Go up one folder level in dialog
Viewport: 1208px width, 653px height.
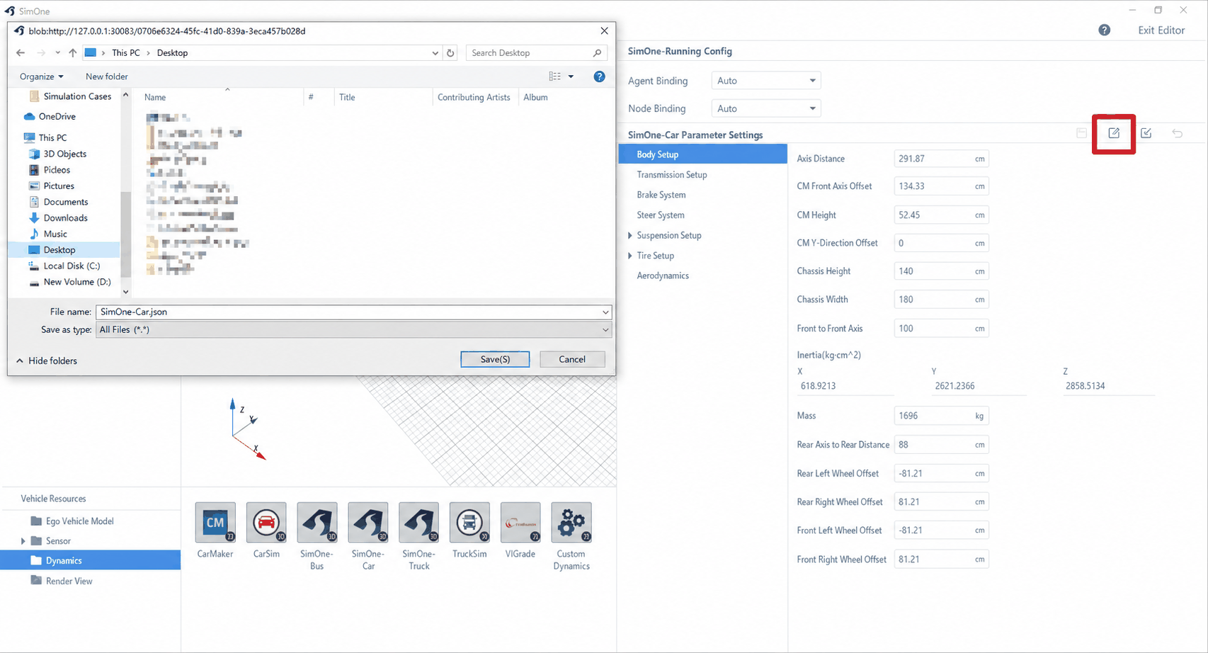click(x=73, y=53)
